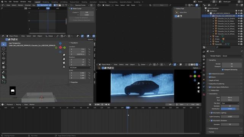Click camera view icon in rendered viewport
The width and height of the screenshot is (244, 137).
point(199,91)
